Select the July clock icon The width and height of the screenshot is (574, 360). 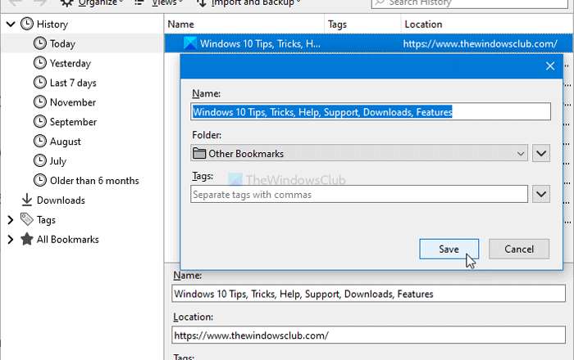pyautogui.click(x=40, y=160)
